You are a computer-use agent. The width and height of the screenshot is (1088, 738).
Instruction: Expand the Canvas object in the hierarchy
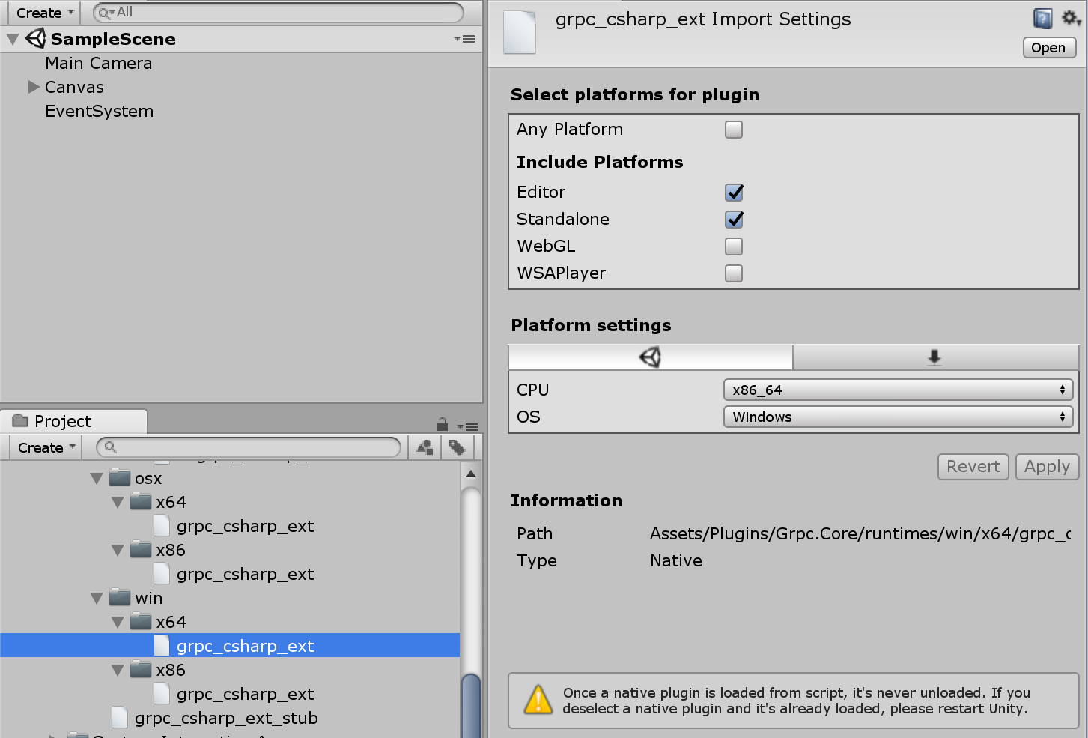point(33,87)
